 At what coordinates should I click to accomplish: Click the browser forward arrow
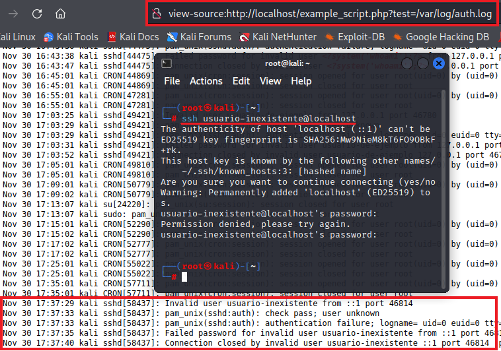coord(13,14)
